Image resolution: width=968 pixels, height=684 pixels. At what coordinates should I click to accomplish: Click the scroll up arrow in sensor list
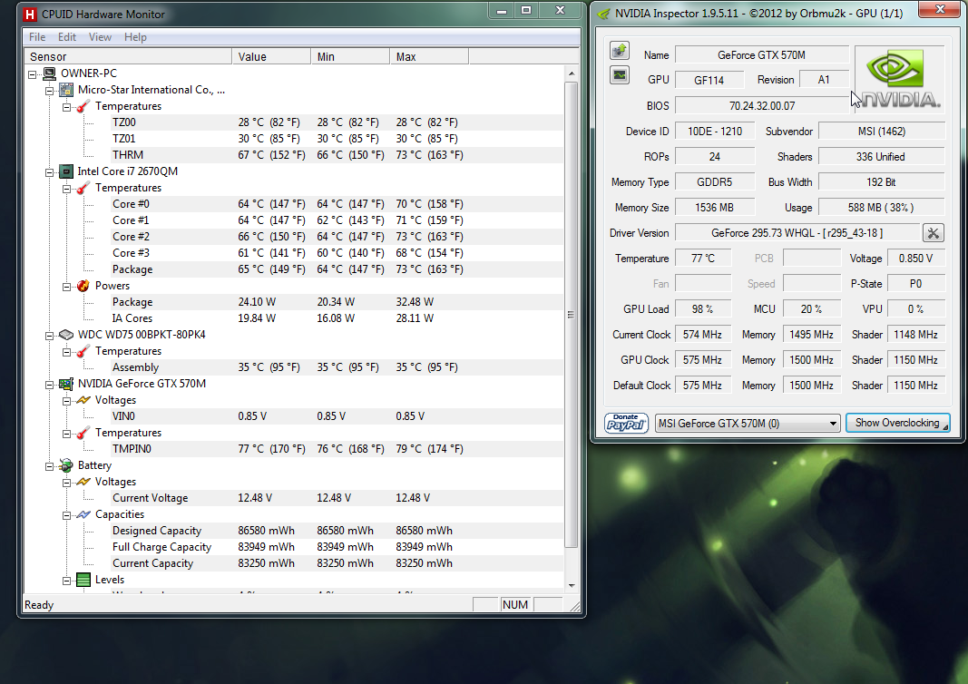pyautogui.click(x=571, y=73)
